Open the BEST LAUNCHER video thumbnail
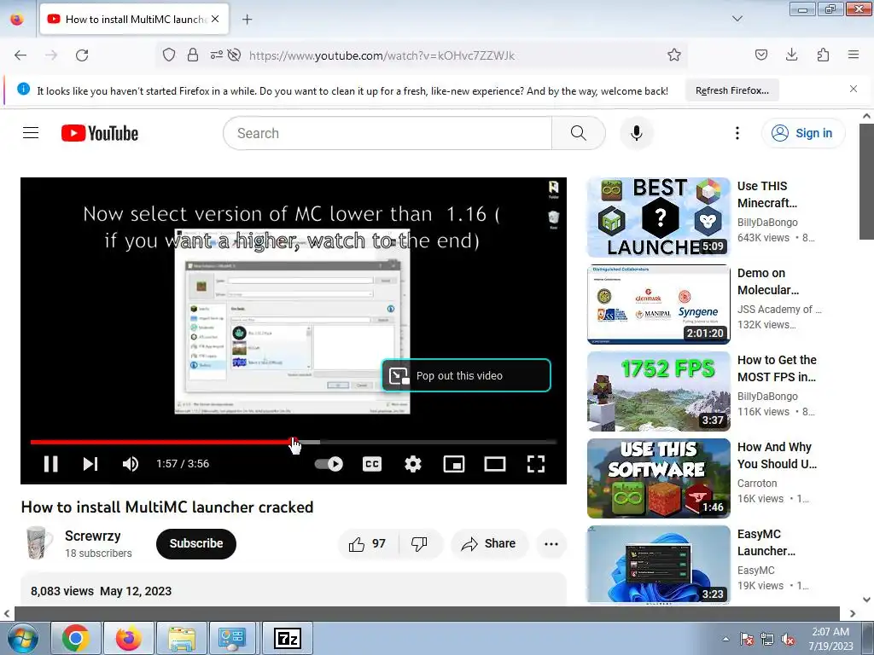The image size is (874, 655). point(658,217)
